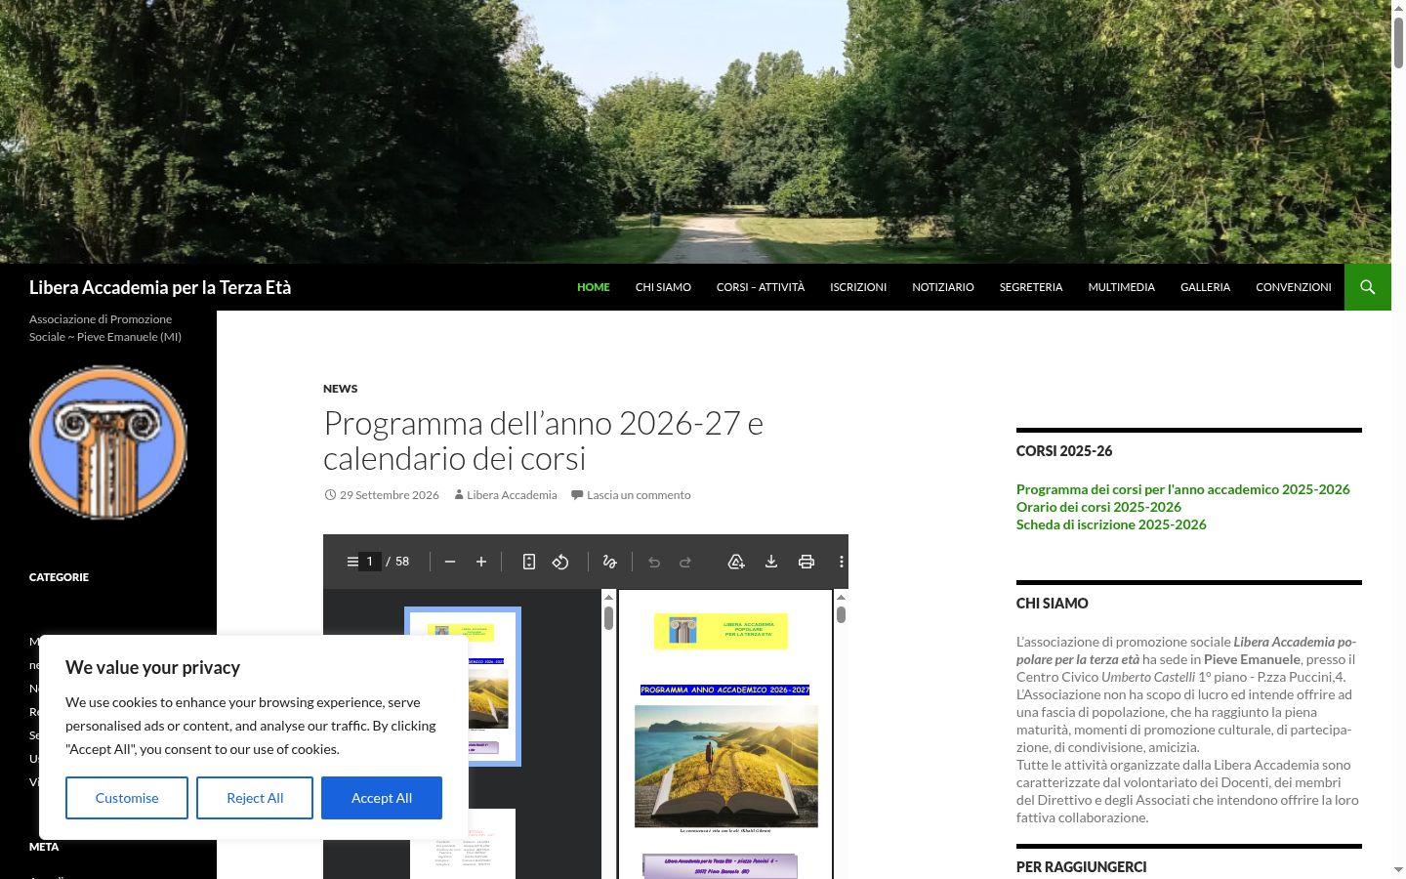
Task: Zoom in the PDF viewer
Action: click(481, 562)
